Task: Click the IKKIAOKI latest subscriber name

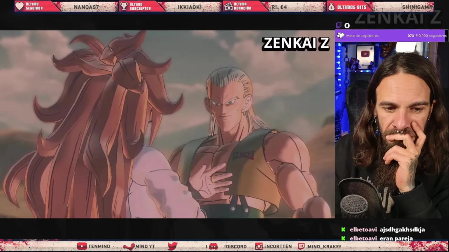Action: coord(189,7)
